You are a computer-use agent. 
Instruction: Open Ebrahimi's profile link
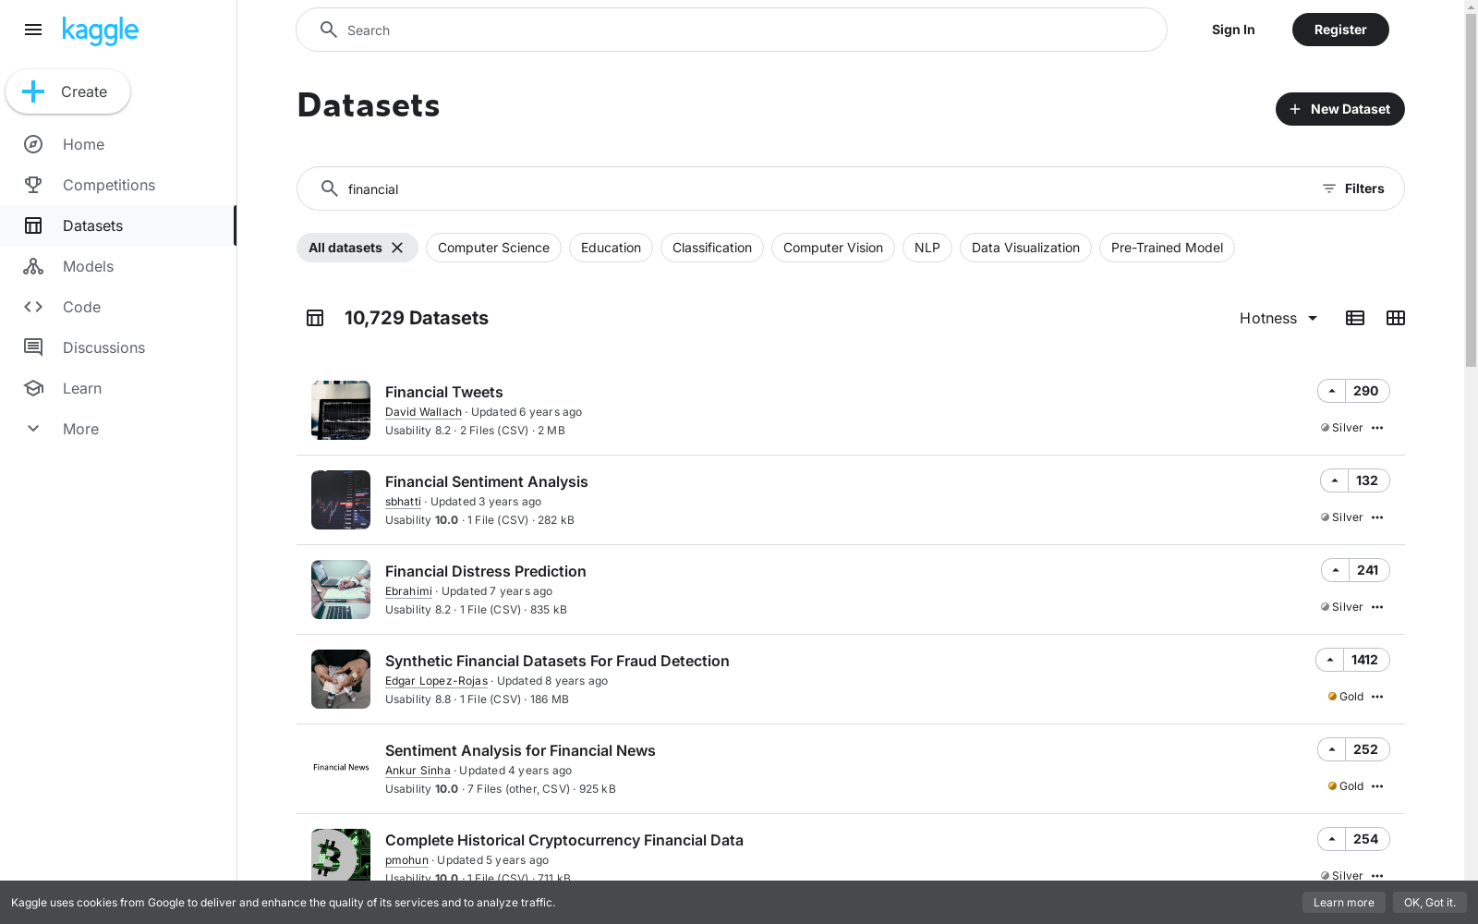(408, 591)
